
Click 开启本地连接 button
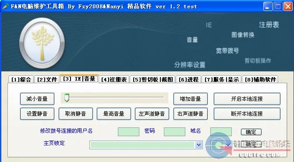[x=247, y=99]
